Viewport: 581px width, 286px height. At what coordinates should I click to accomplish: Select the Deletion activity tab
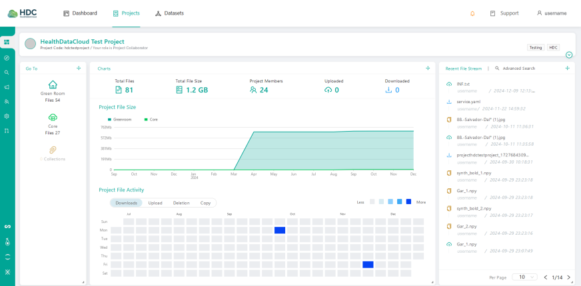pyautogui.click(x=181, y=203)
